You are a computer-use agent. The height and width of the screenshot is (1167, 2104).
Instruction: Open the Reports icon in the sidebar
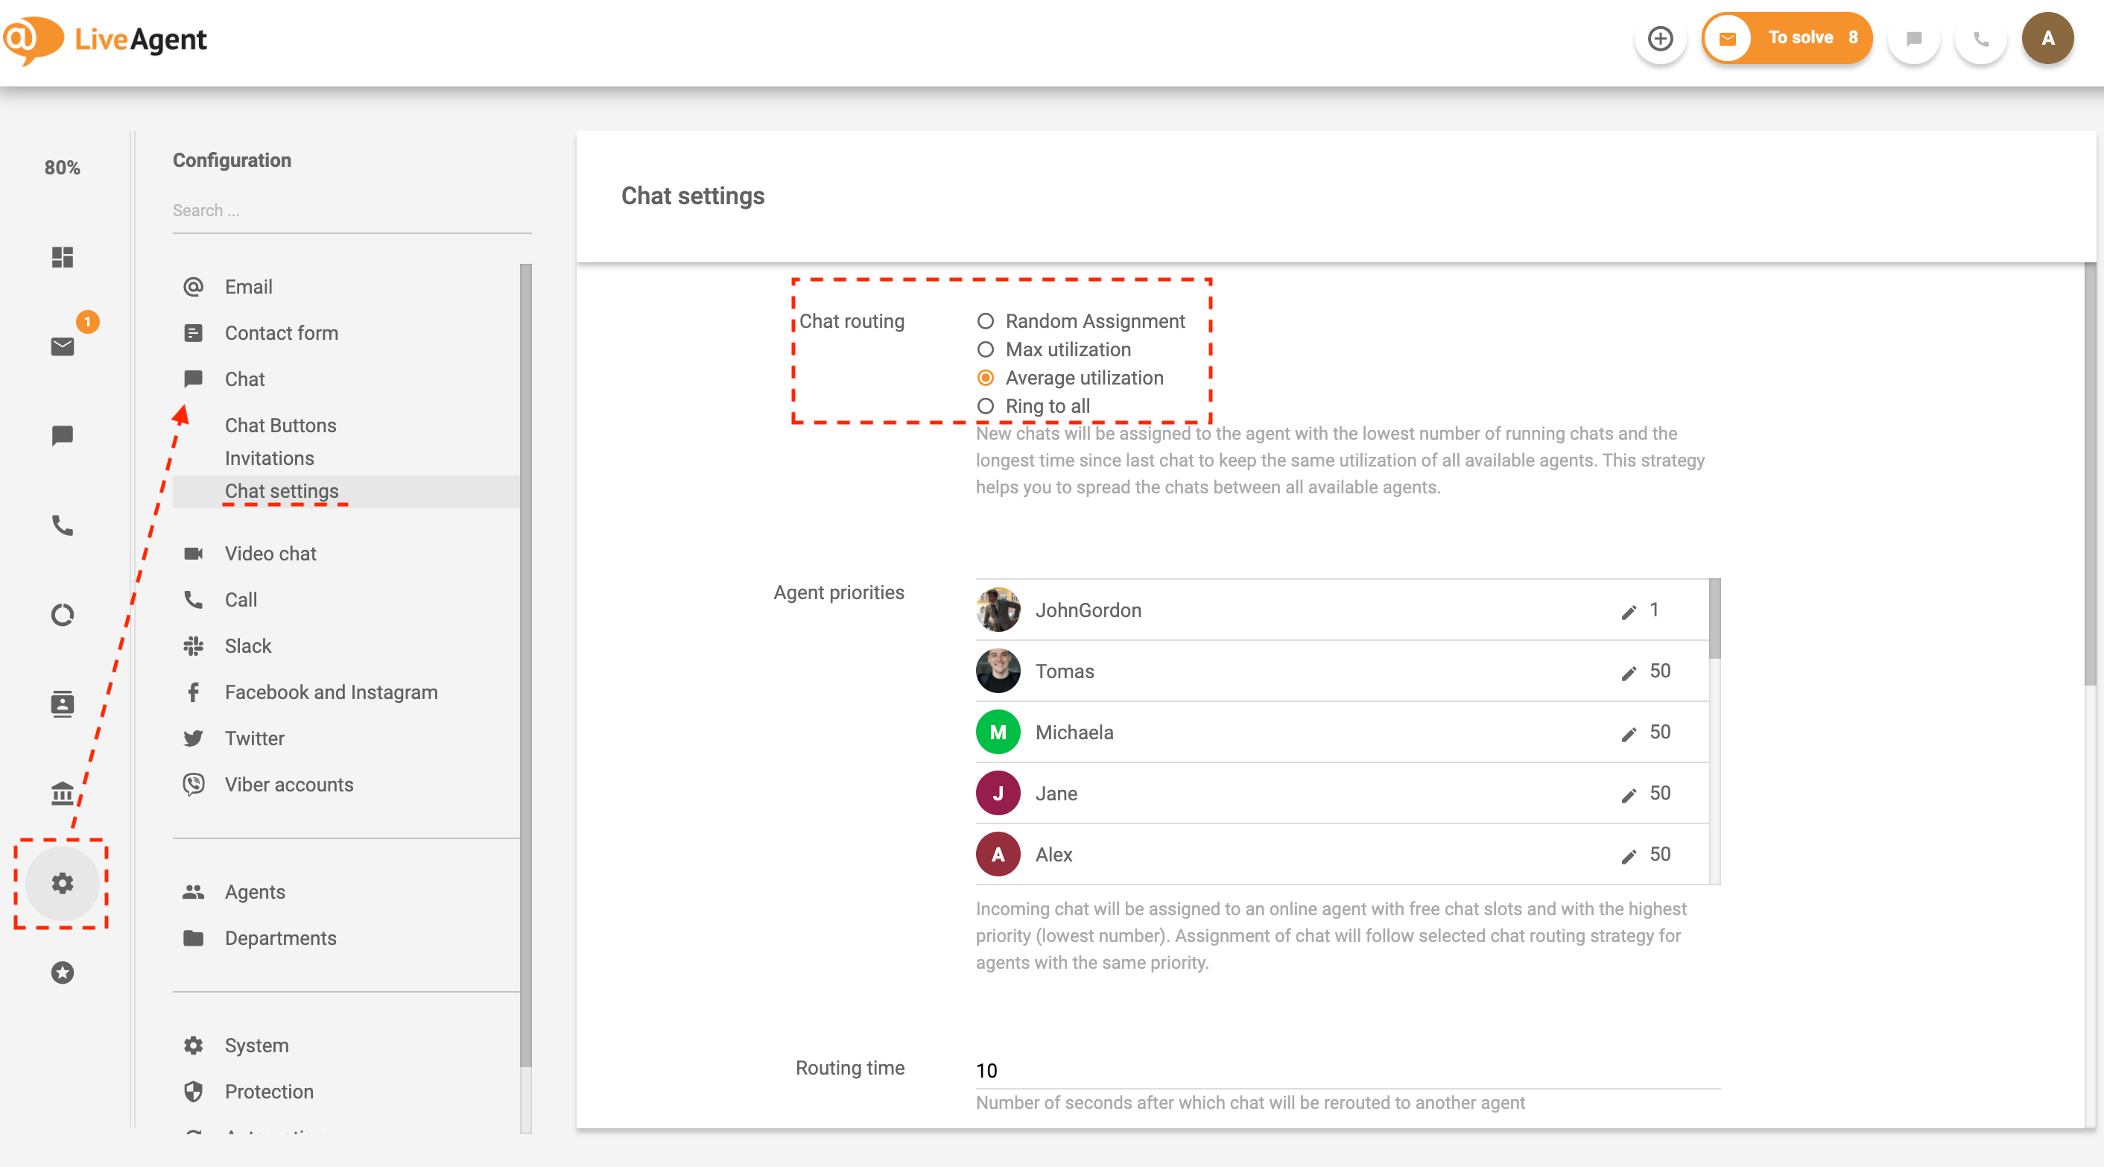[x=61, y=615]
